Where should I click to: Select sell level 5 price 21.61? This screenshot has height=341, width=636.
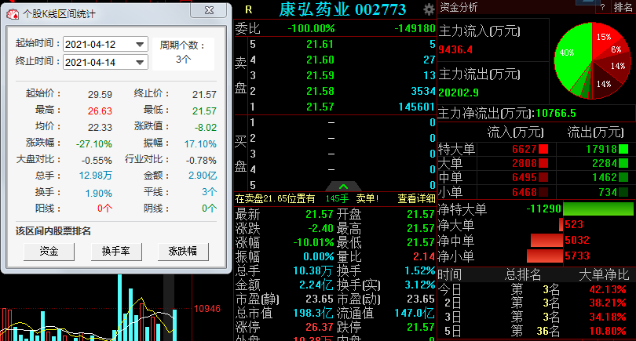tap(320, 44)
